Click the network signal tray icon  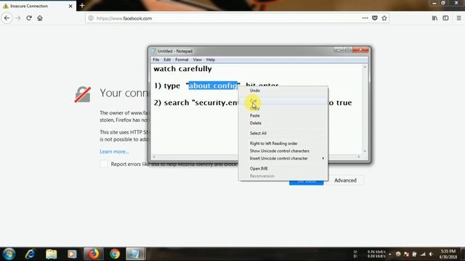coord(423,254)
